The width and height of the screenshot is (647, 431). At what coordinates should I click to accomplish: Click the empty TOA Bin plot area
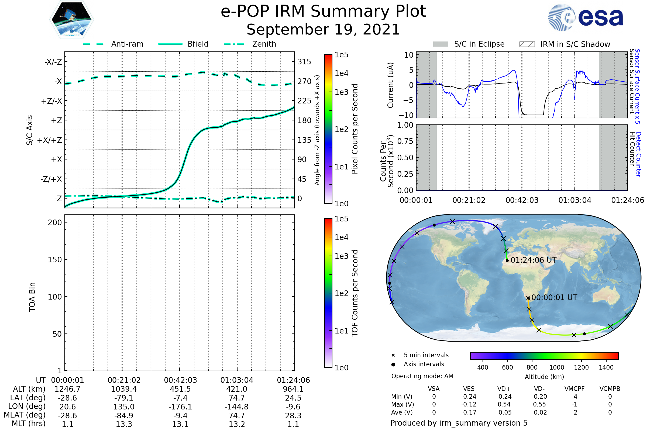point(179,293)
